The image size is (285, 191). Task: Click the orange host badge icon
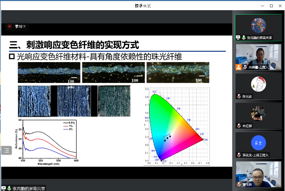click(238, 67)
